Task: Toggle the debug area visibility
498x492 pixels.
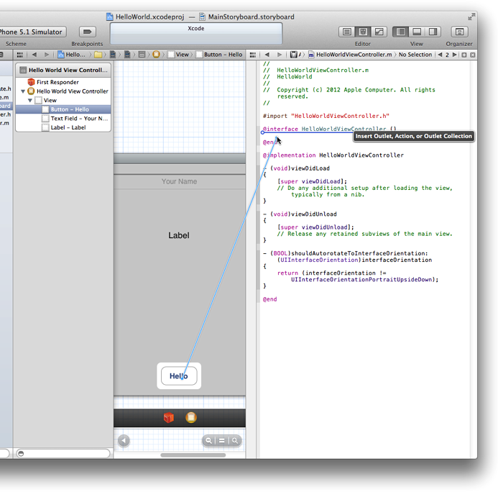Action: [417, 32]
